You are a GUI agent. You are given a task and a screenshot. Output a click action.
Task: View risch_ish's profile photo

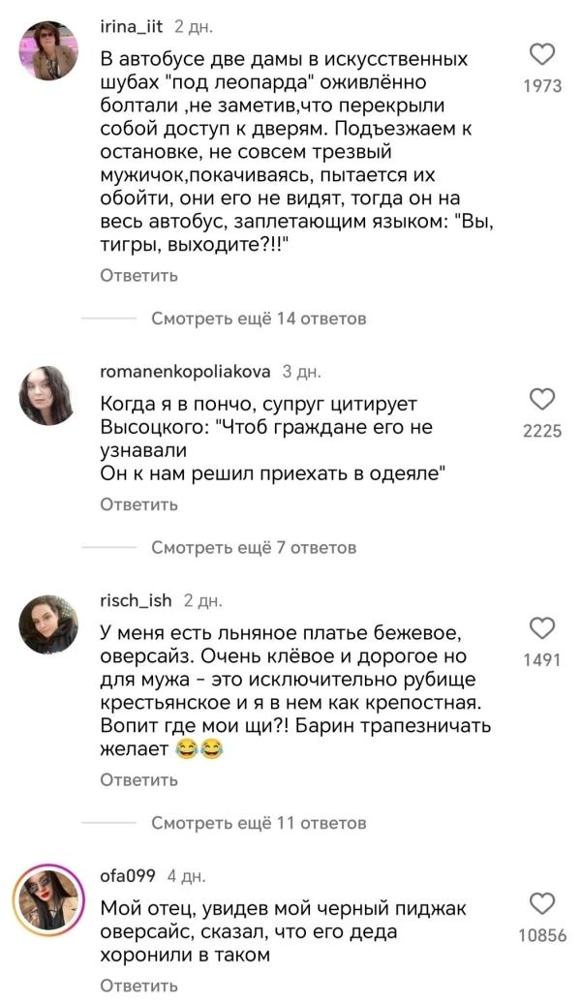click(46, 625)
